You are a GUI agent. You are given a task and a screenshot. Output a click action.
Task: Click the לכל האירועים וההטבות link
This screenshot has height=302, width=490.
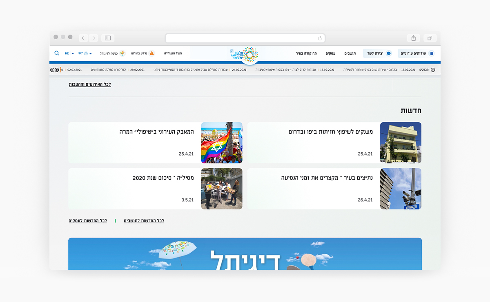(90, 84)
